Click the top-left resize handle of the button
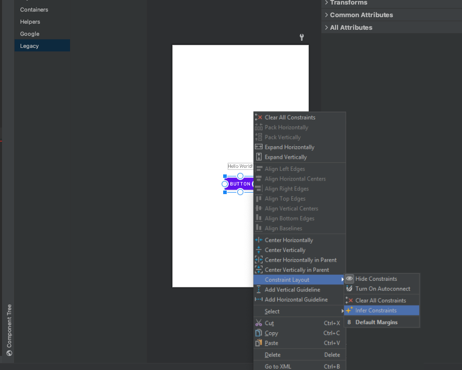The width and height of the screenshot is (462, 370). [225, 176]
